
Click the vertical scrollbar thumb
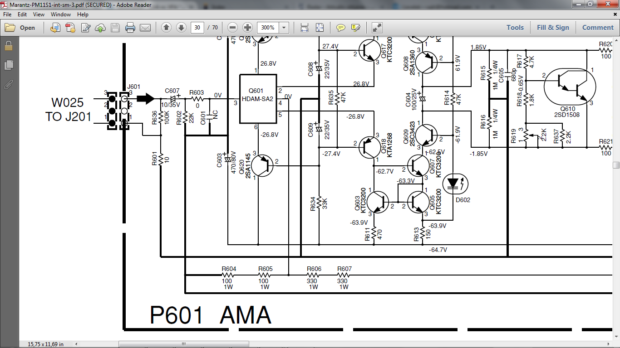616,165
